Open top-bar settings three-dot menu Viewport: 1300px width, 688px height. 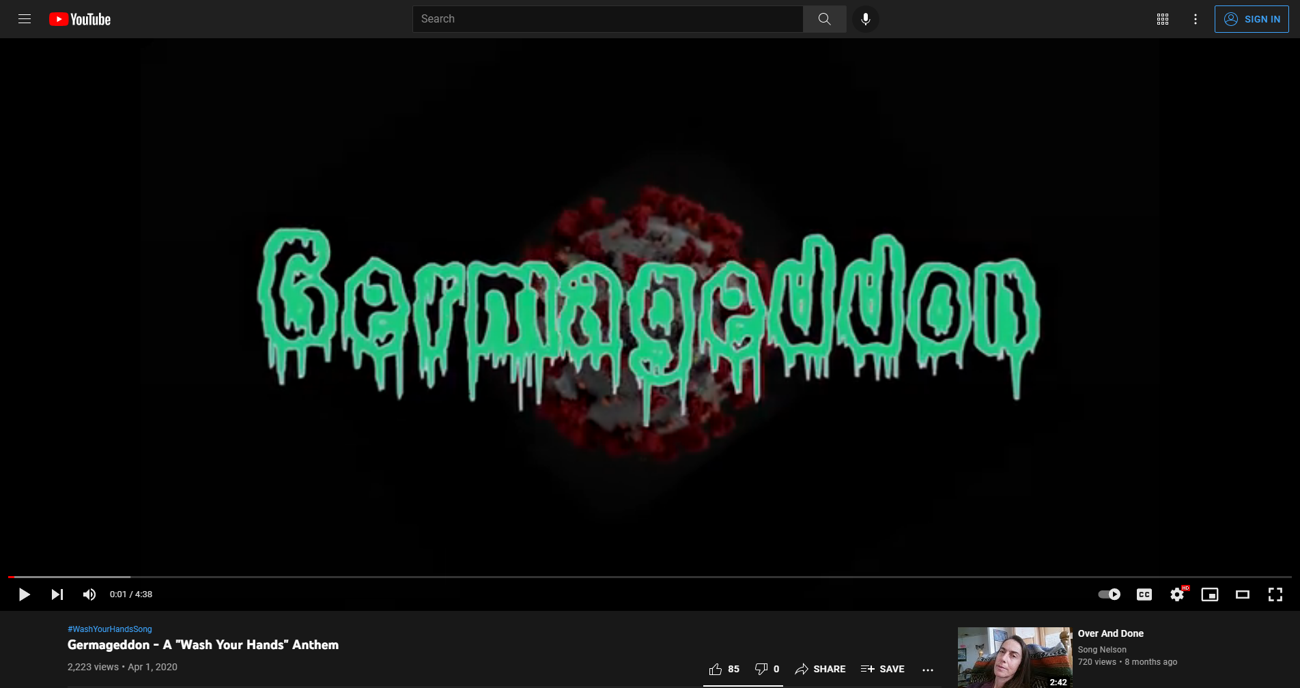point(1195,19)
